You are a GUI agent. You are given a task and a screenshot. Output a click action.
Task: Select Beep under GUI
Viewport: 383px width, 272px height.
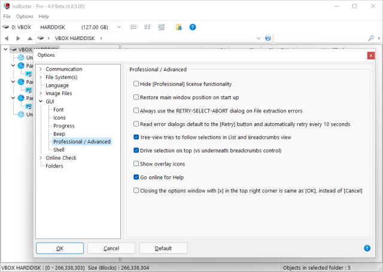59,134
